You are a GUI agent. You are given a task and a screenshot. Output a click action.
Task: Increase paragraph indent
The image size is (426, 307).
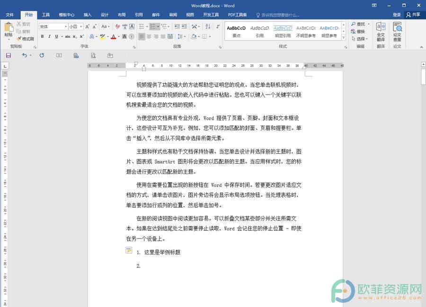(x=184, y=26)
